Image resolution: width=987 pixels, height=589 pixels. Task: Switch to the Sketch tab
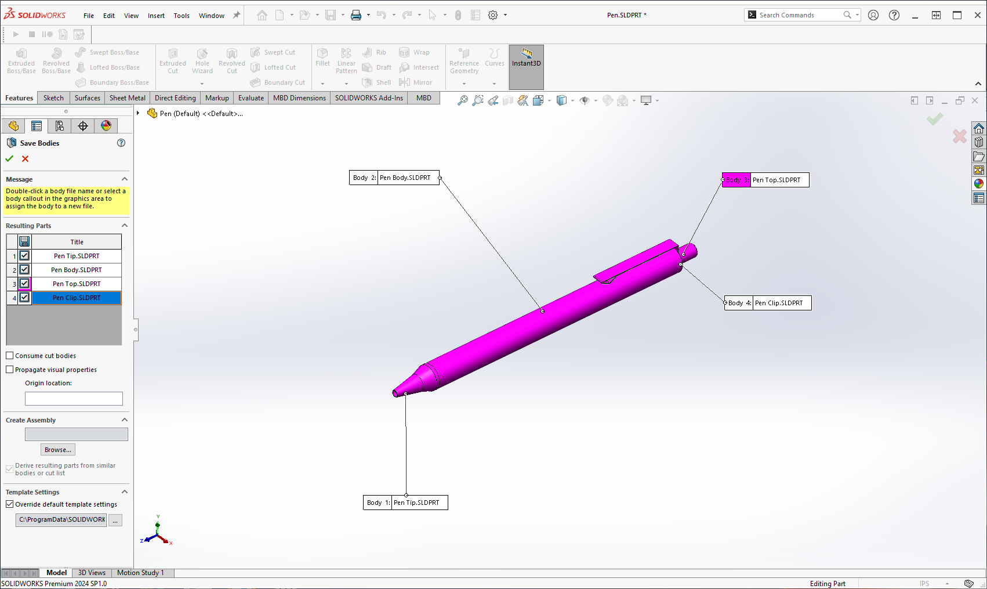click(53, 98)
